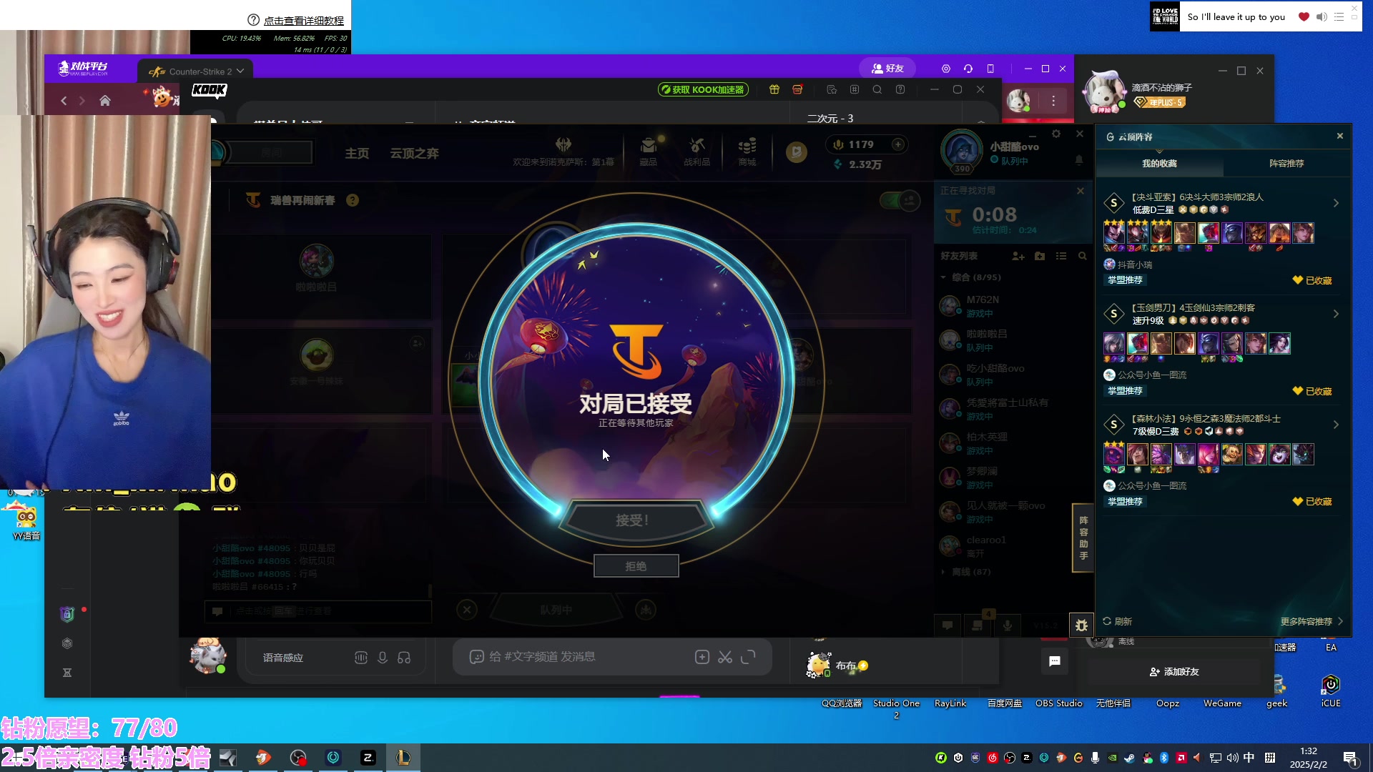Switch to 阵容推荐 tab in lineup panel
The width and height of the screenshot is (1373, 772).
(x=1286, y=164)
